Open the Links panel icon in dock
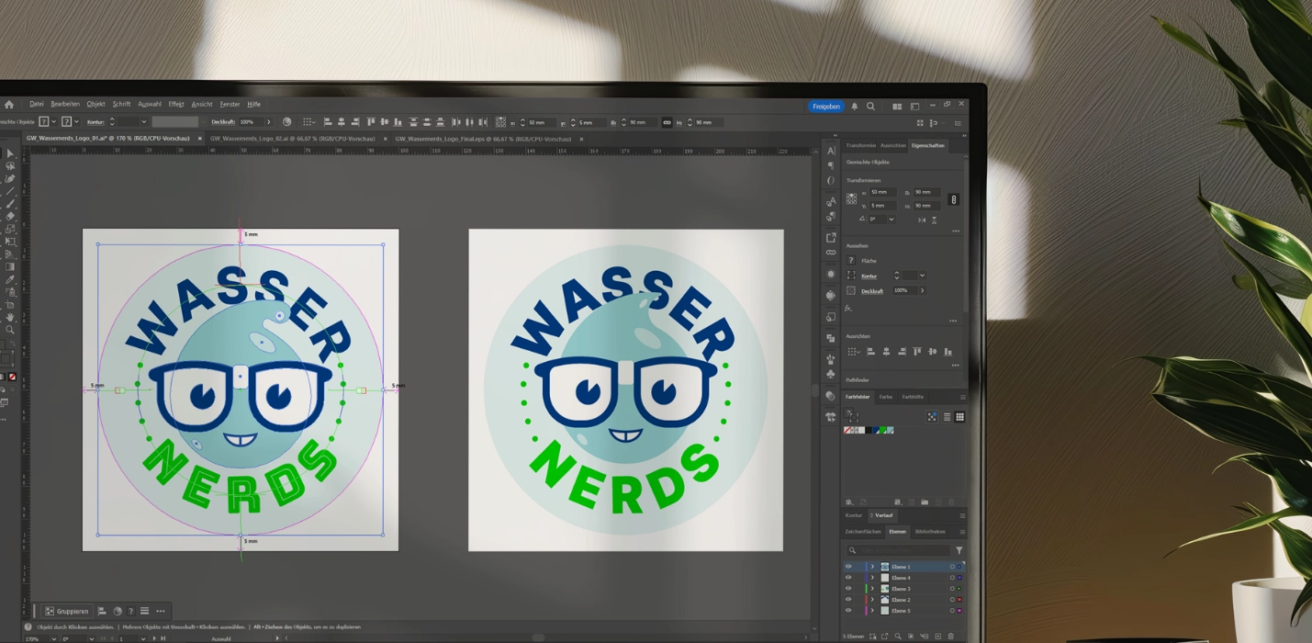 click(x=831, y=253)
